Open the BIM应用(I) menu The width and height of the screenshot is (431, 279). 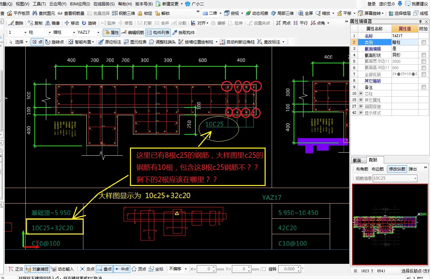click(80, 4)
